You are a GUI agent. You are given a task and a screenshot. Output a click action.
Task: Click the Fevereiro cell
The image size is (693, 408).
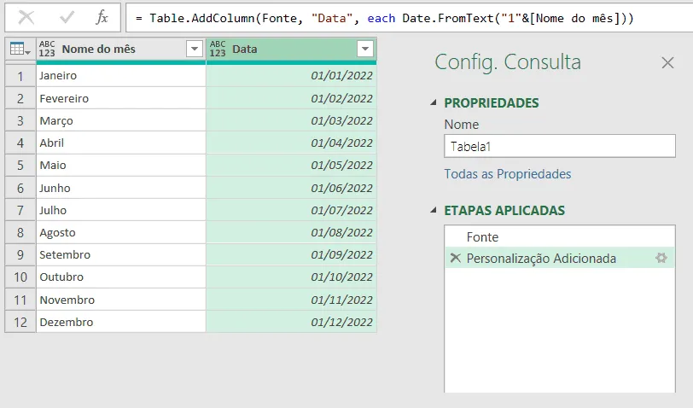pyautogui.click(x=120, y=98)
